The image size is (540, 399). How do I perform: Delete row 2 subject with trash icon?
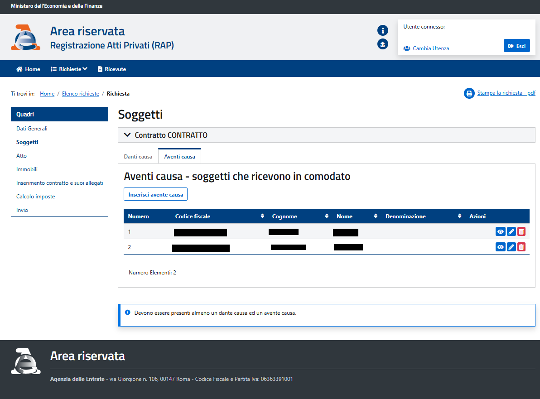521,247
